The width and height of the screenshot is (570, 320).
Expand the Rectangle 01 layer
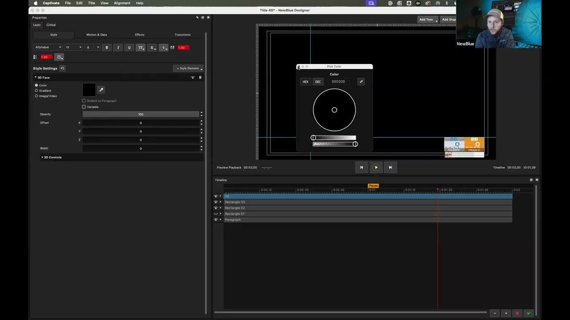pos(220,214)
